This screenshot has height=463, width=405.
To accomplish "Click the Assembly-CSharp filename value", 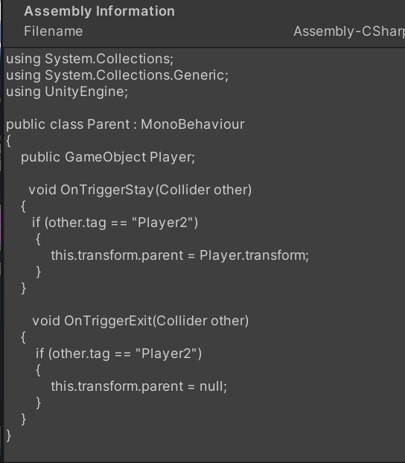I will tap(349, 31).
